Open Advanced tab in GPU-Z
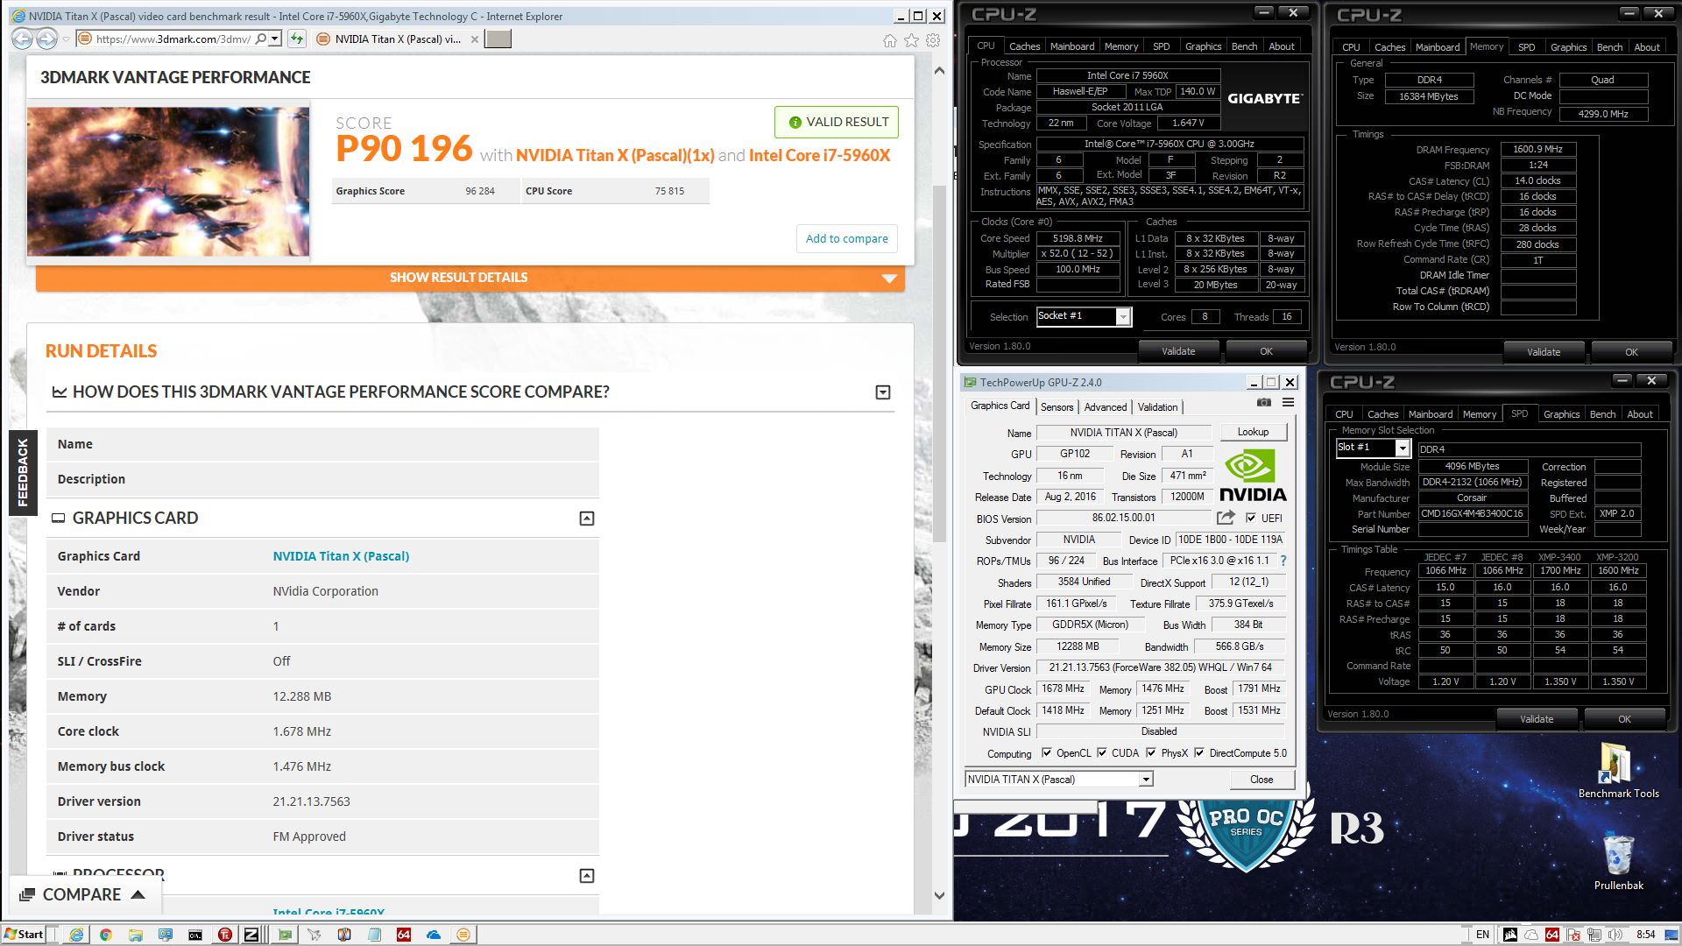The width and height of the screenshot is (1682, 946). coord(1106,407)
